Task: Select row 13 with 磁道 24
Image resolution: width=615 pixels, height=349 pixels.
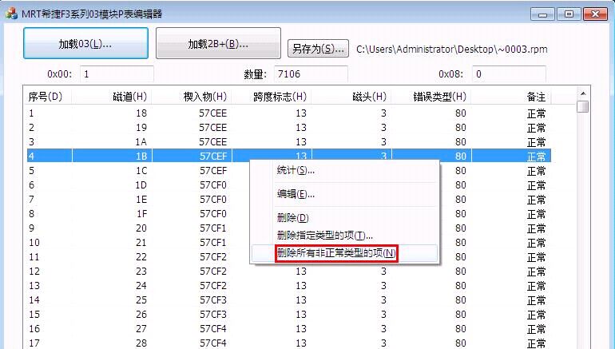Action: pyautogui.click(x=289, y=285)
